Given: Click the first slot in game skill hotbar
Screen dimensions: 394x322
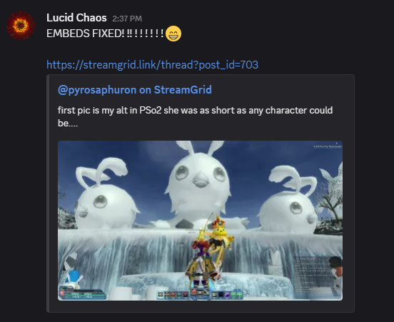Looking at the screenshot, I should 161,294.
